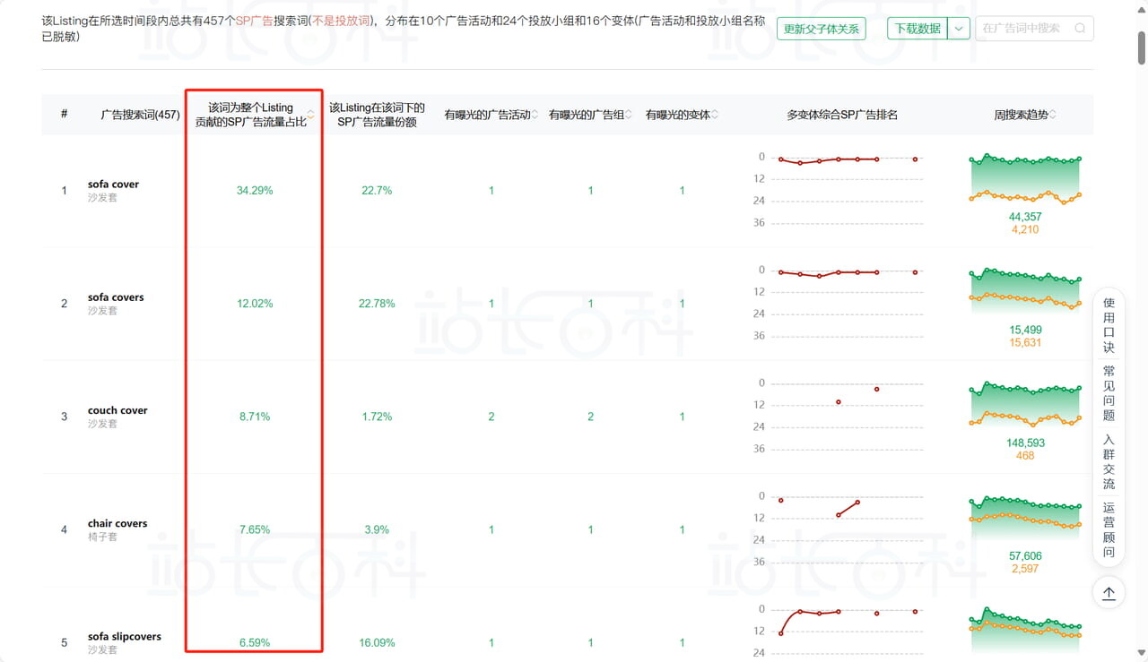Click the 1.72% share value

coord(377,417)
